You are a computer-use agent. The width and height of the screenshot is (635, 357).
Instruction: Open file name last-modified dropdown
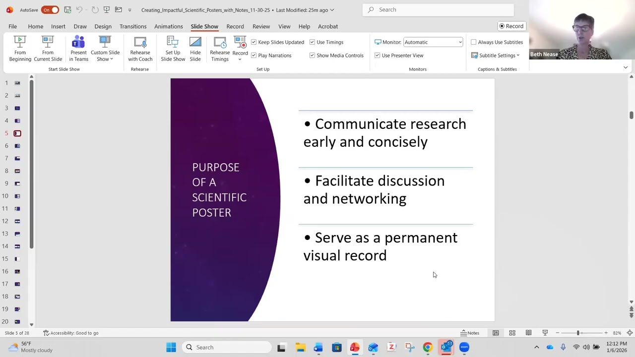pyautogui.click(x=332, y=10)
